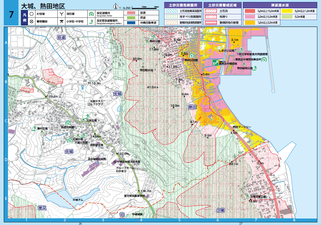Screen dimensions: 321x225
Task: Click the grid column number 5
Action: (x=179, y=220)
